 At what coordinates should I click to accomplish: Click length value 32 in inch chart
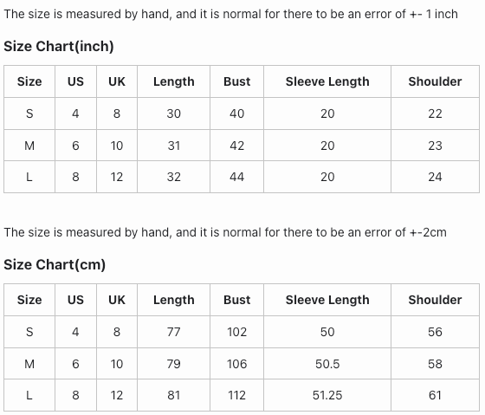(x=174, y=177)
